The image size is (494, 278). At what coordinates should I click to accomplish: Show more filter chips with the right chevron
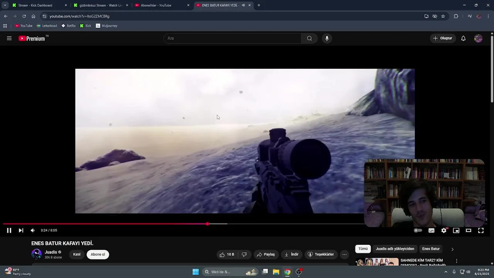(x=452, y=249)
